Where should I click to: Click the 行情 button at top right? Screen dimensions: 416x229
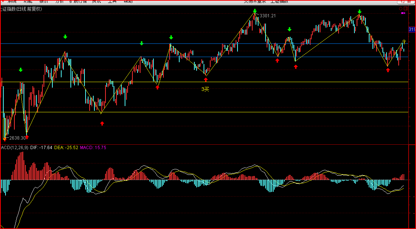coord(405,1)
